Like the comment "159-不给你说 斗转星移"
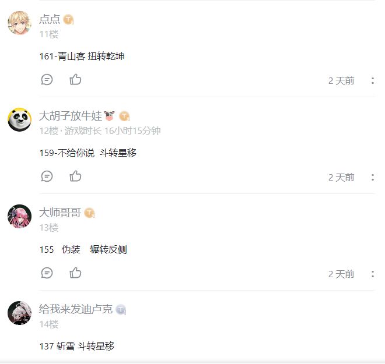Image resolution: width=385 pixels, height=364 pixels. point(75,176)
